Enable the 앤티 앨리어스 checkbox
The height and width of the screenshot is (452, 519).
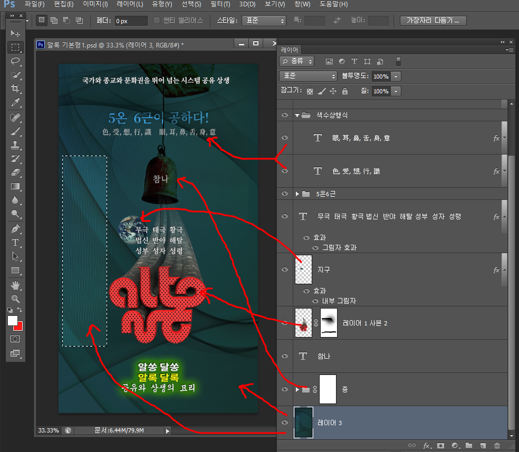click(x=157, y=21)
